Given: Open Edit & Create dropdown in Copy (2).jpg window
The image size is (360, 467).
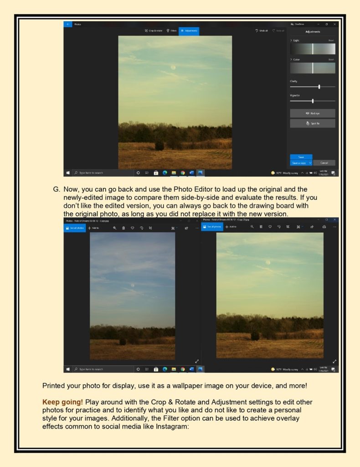Looking at the screenshot, I should coord(299,227).
